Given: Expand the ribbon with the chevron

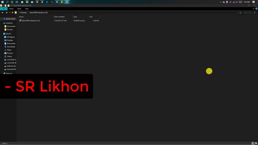Looking at the screenshot, I should pyautogui.click(x=253, y=9).
